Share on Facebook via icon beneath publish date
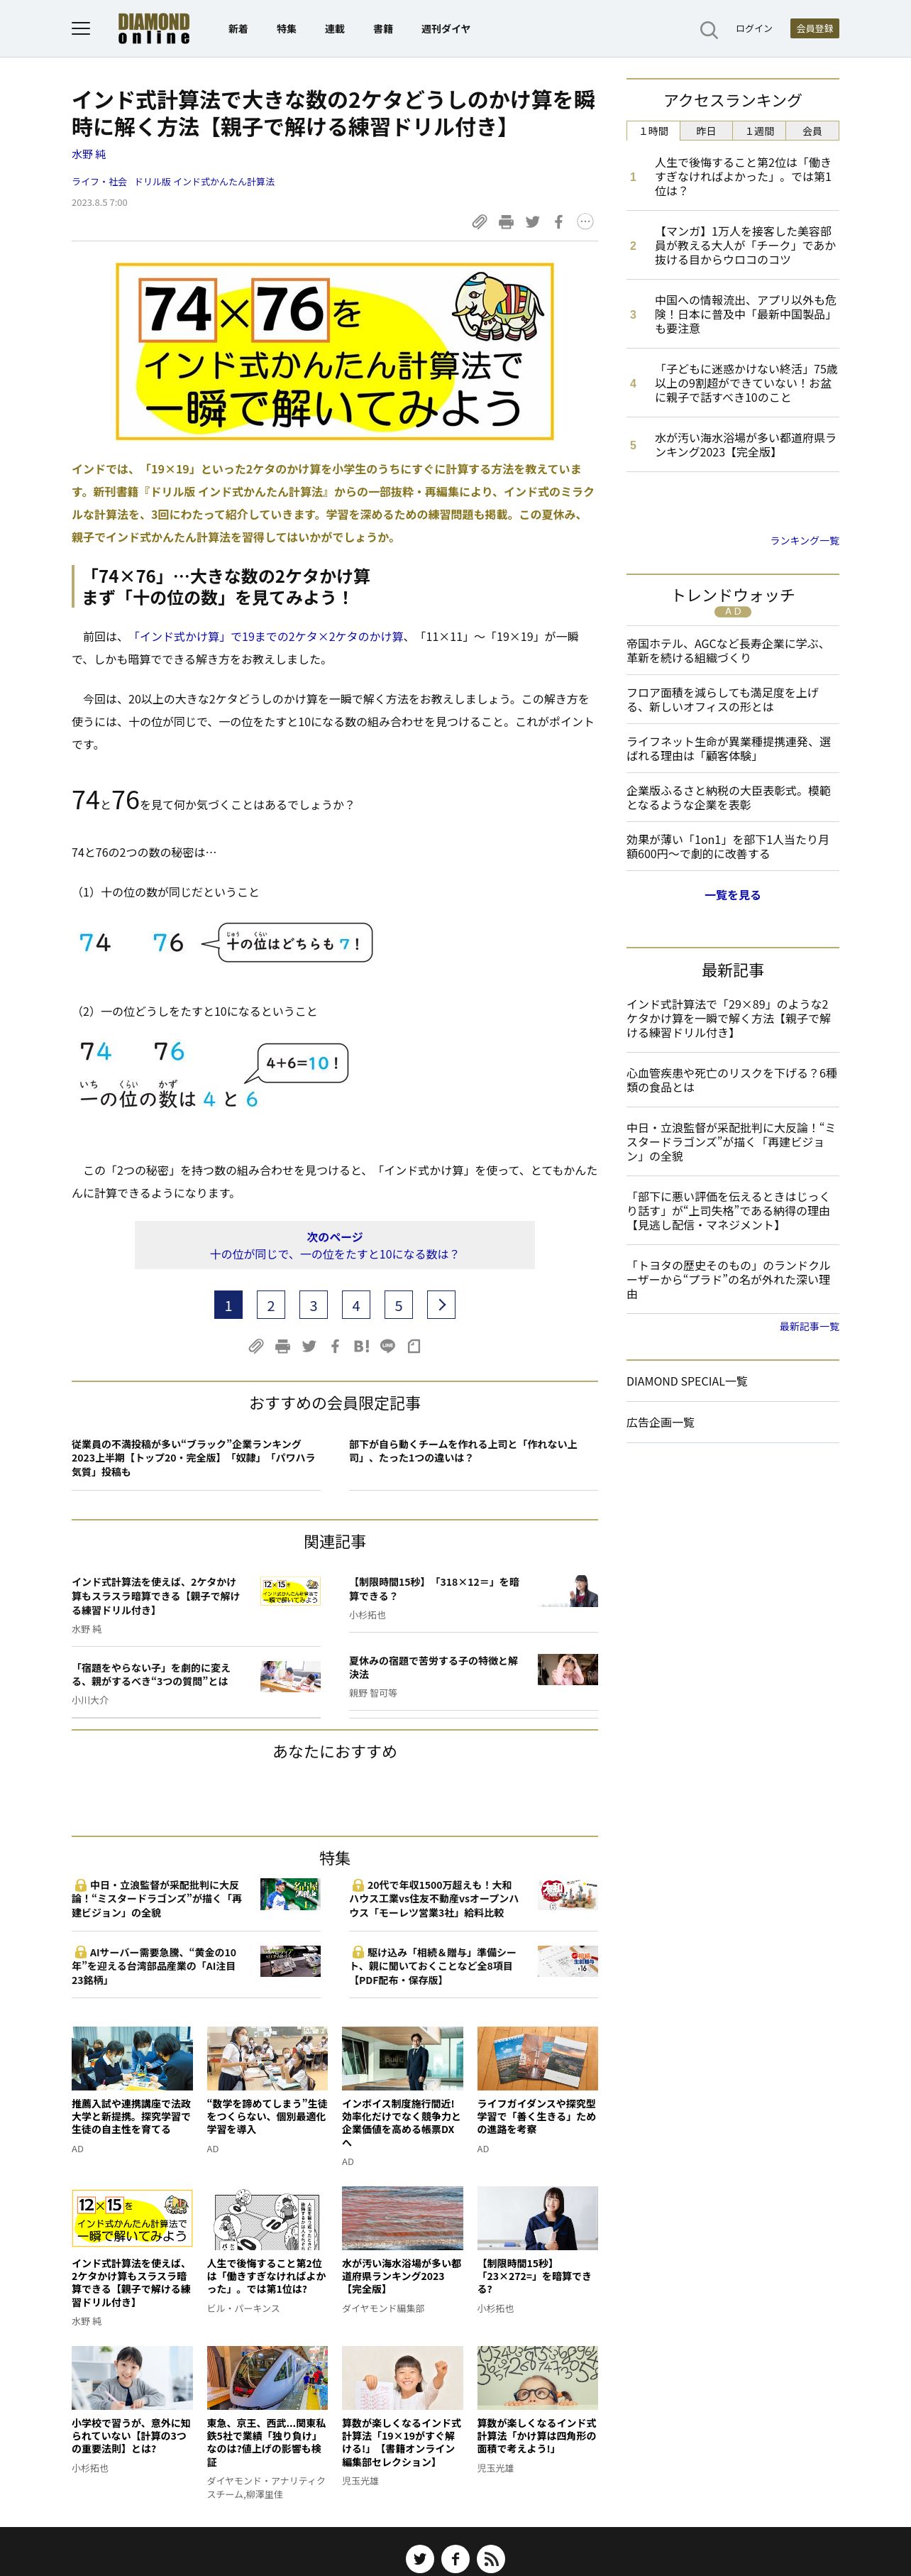911x2576 pixels. tap(558, 222)
